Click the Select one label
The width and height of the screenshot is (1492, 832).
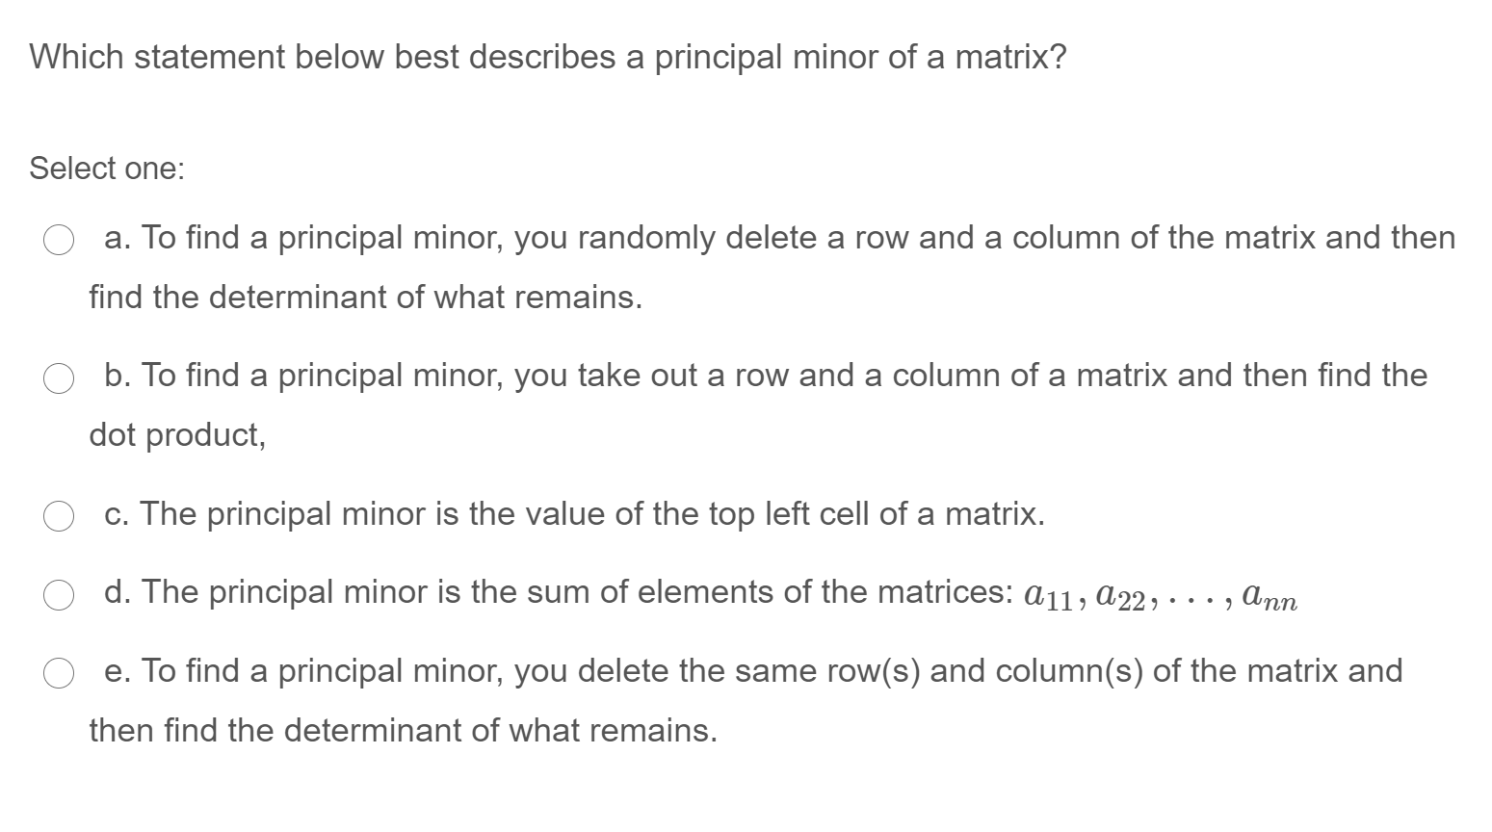point(106,169)
